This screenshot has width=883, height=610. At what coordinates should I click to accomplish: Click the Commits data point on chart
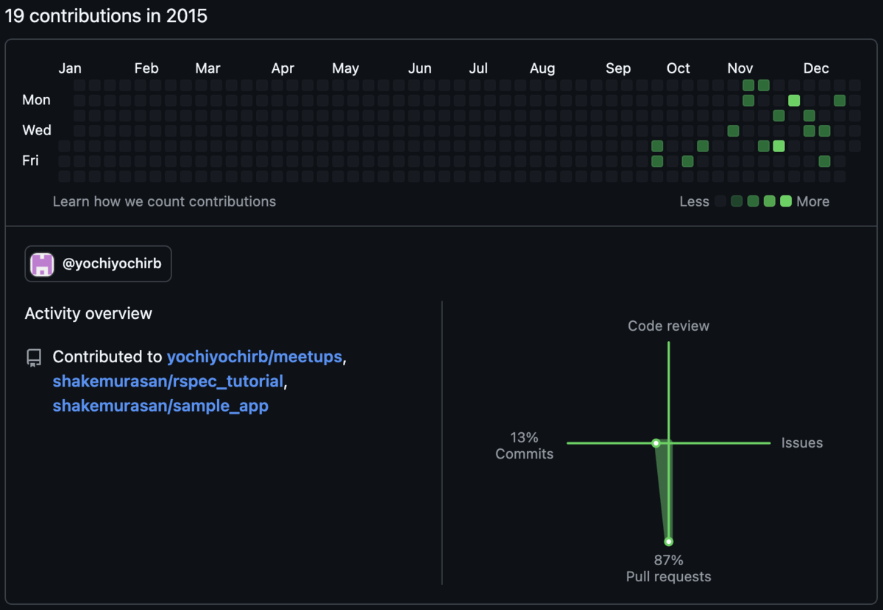(656, 443)
